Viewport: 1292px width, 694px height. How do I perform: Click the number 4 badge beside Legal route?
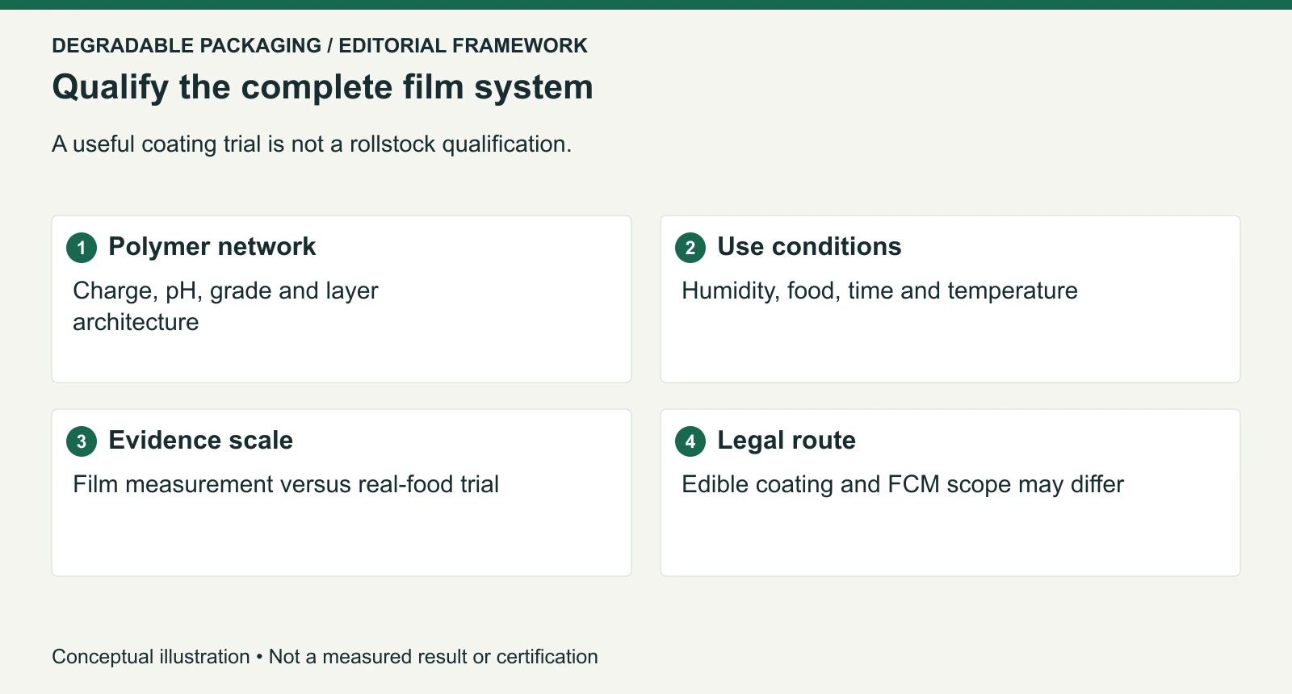point(690,441)
